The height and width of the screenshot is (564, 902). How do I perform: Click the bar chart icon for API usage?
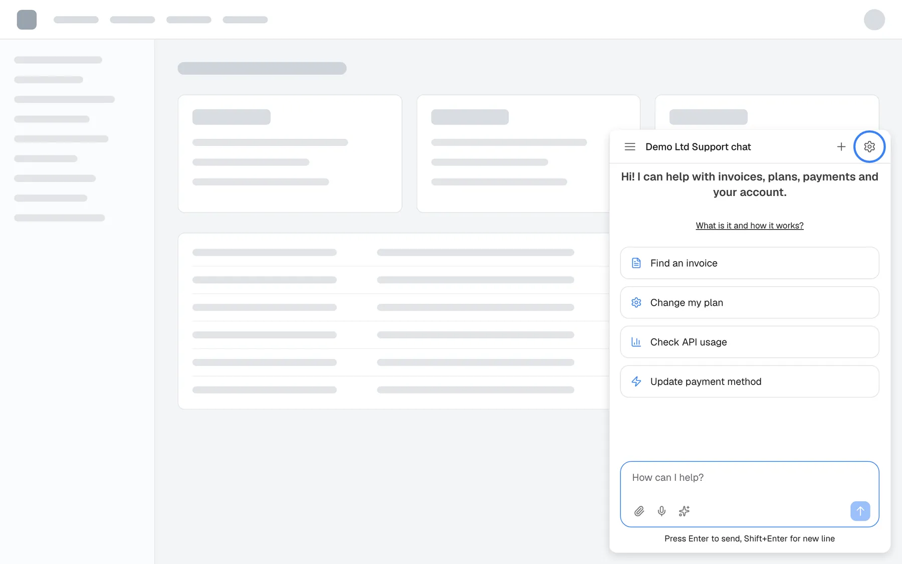(636, 342)
